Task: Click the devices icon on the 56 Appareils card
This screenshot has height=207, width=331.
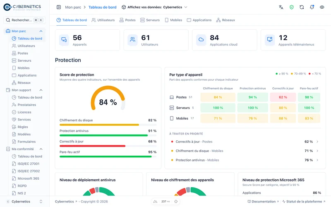Action: [x=64, y=40]
